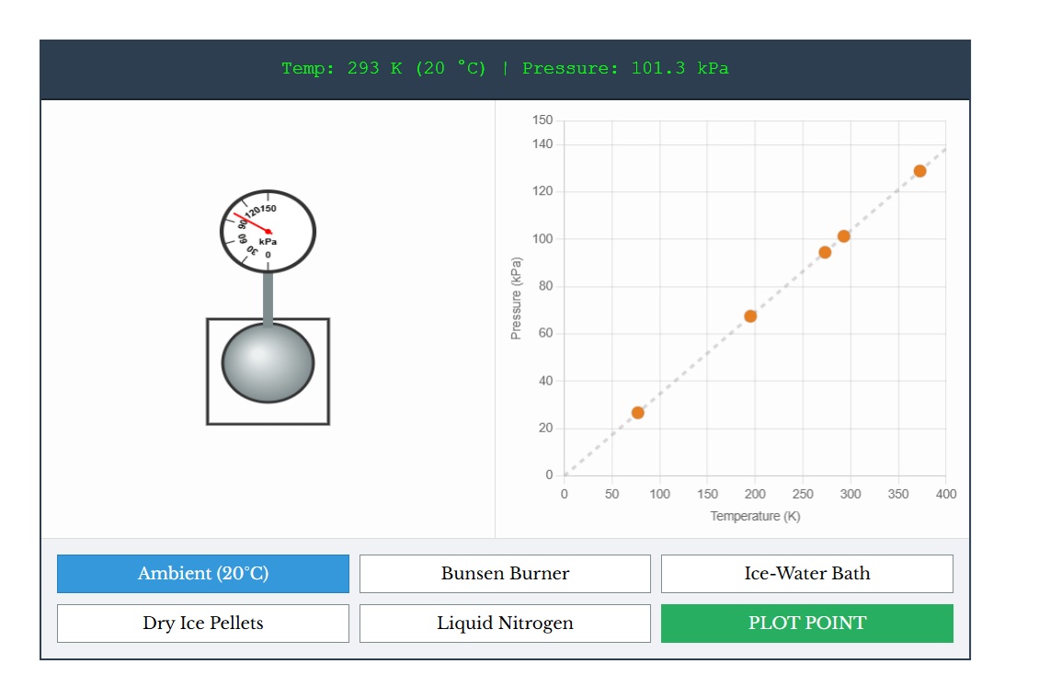Select the Ambient (20°C) condition
The width and height of the screenshot is (1050, 698).
coord(203,574)
